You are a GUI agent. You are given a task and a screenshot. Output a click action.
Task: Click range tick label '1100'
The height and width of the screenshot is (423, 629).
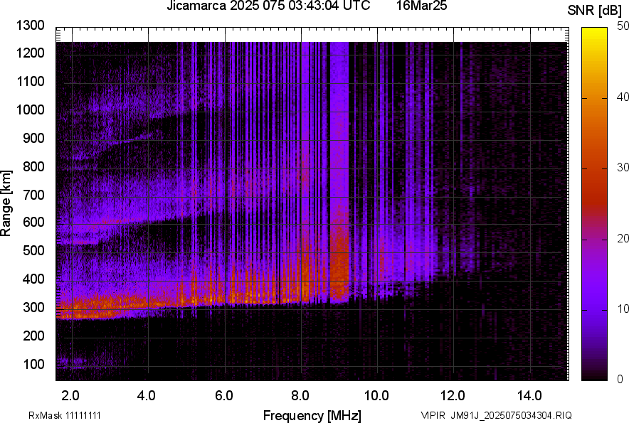[x=30, y=81]
